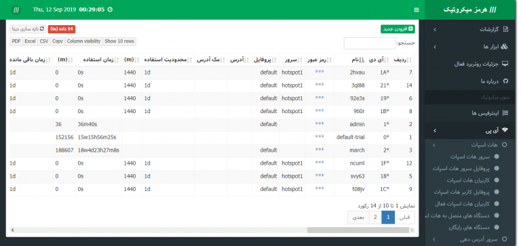
Task: Open اینترفیس ها menu item
Action: point(485,114)
